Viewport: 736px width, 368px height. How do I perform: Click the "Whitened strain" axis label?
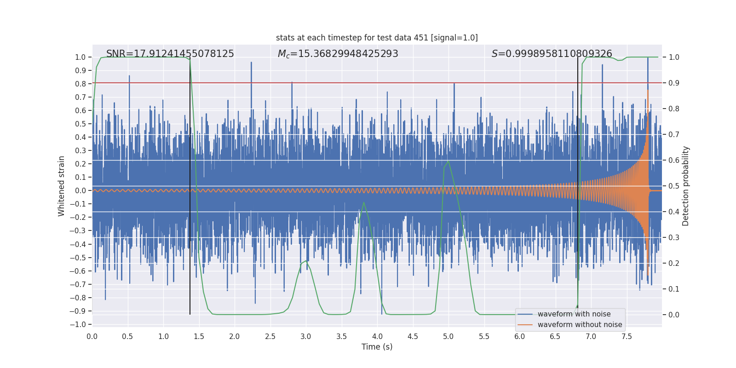(x=62, y=186)
